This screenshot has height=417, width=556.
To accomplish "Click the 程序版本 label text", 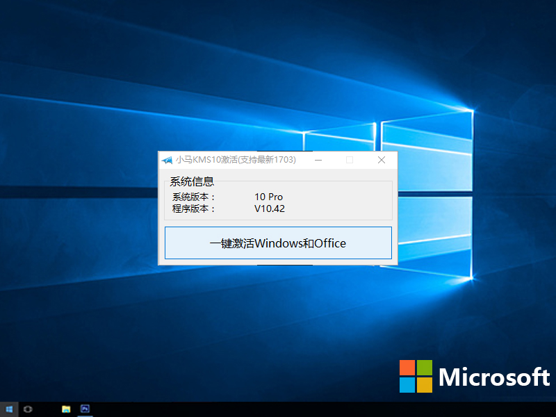I will pos(194,208).
